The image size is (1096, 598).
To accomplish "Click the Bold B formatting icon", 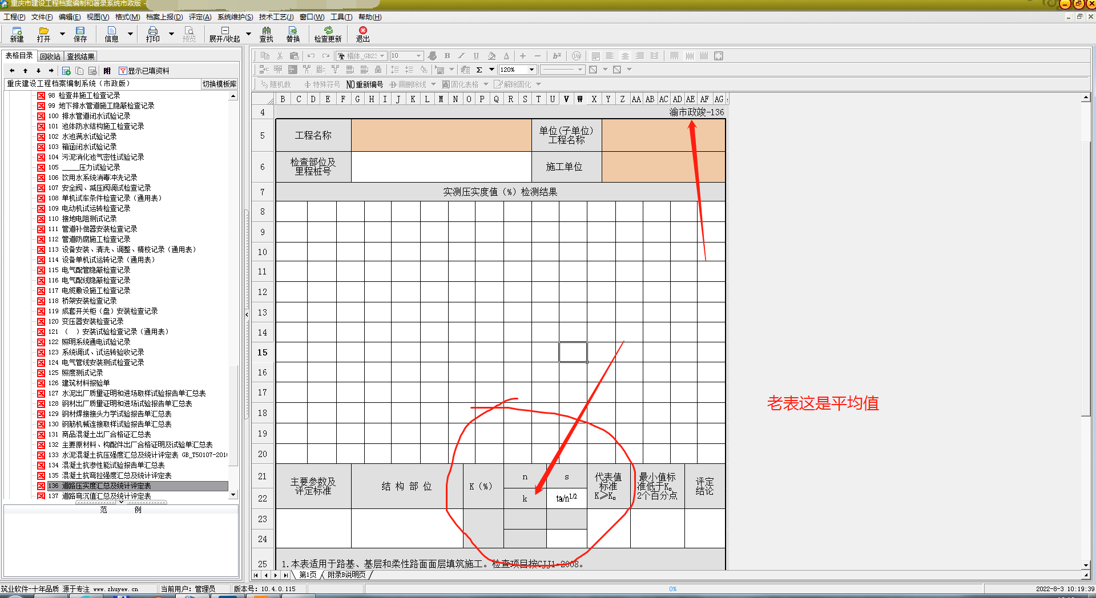I will point(447,56).
